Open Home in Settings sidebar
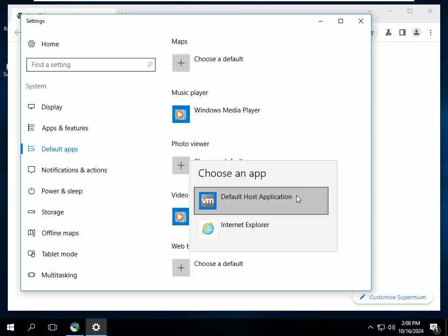The image size is (448, 336). click(x=50, y=44)
